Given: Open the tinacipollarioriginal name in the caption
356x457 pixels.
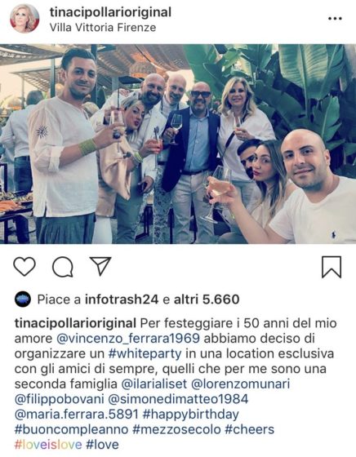Looking at the screenshot, I should pos(75,323).
